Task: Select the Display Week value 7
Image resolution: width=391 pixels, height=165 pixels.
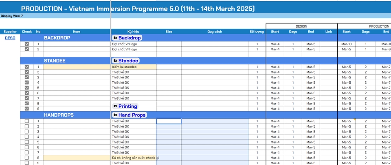Action: (x=22, y=16)
